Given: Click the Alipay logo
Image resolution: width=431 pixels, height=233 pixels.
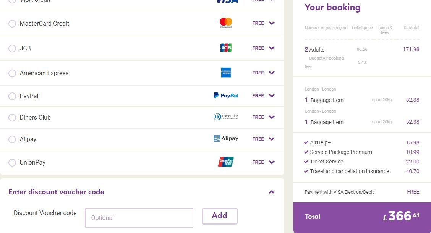Looking at the screenshot, I should 226,139.
